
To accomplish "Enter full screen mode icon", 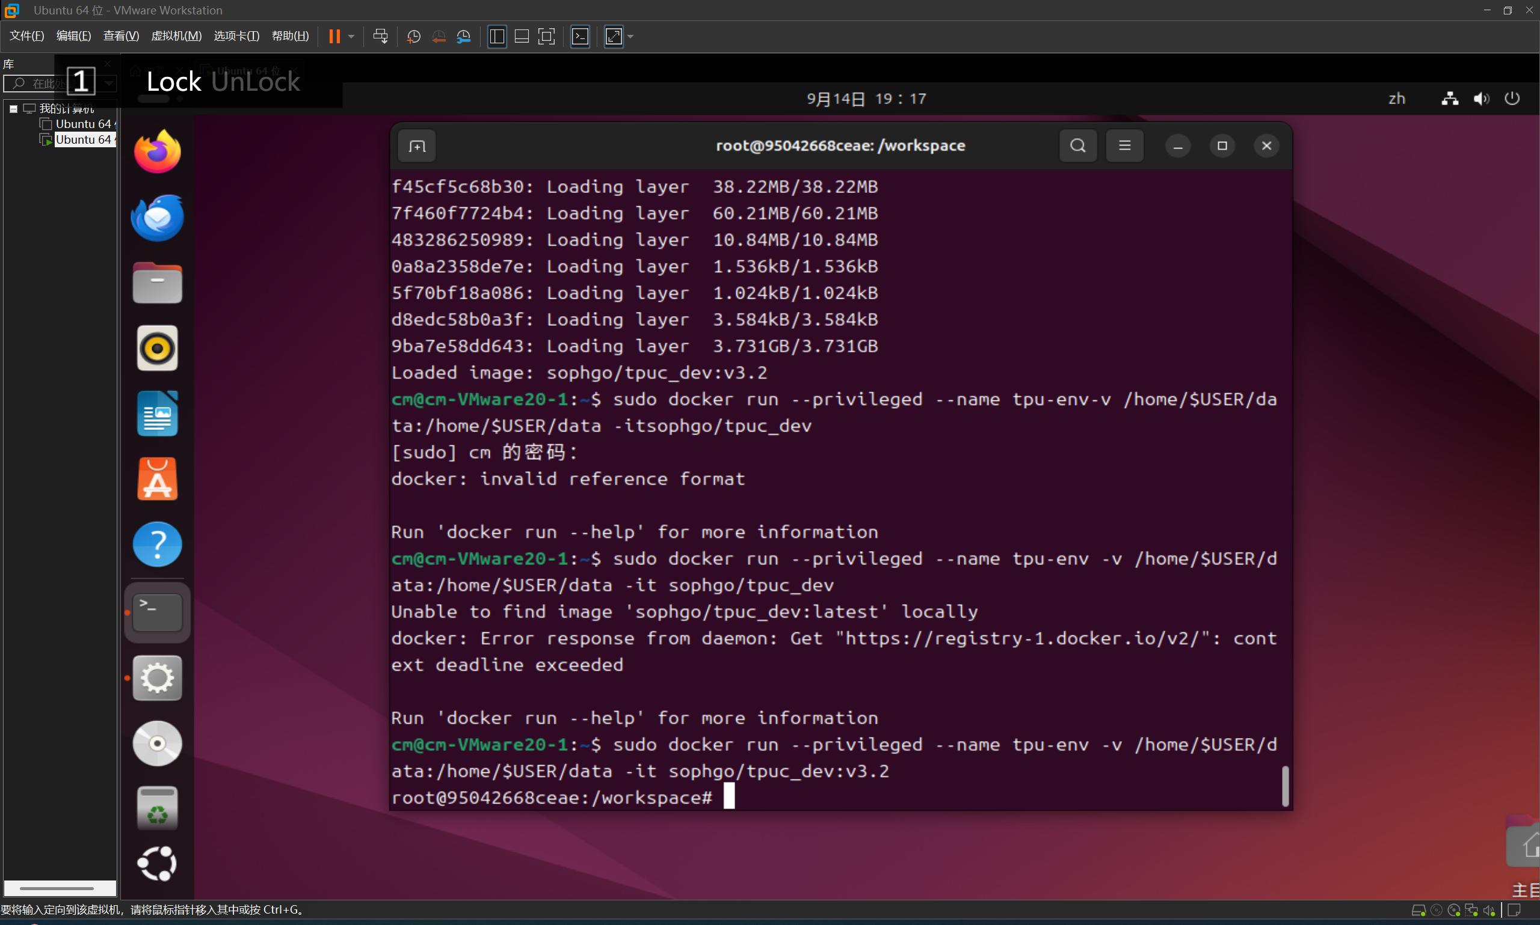I will tap(546, 36).
